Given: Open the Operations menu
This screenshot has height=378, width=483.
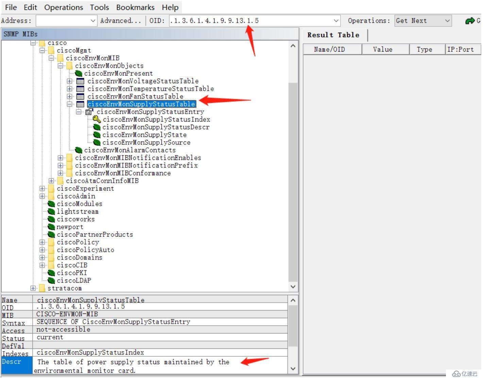Looking at the screenshot, I should [64, 7].
